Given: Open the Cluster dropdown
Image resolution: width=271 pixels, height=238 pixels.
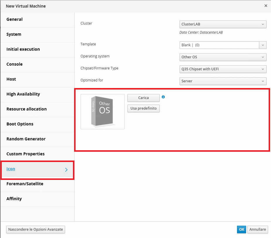Looking at the screenshot, I should coord(223,24).
